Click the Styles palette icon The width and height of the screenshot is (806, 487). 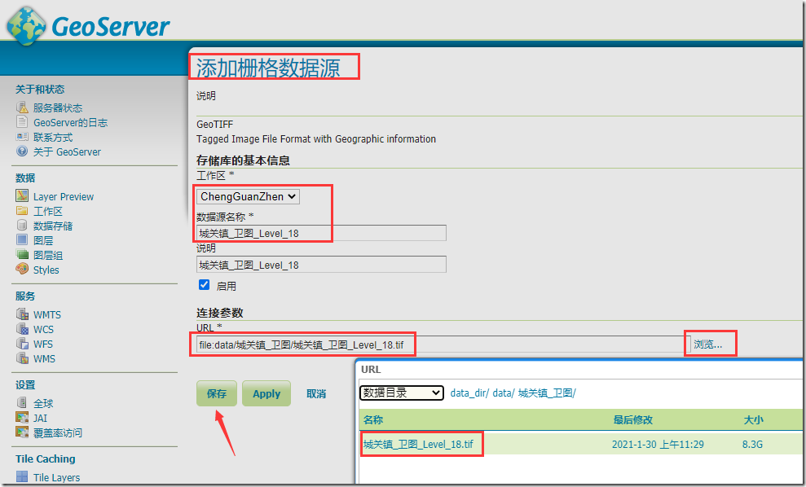[22, 269]
